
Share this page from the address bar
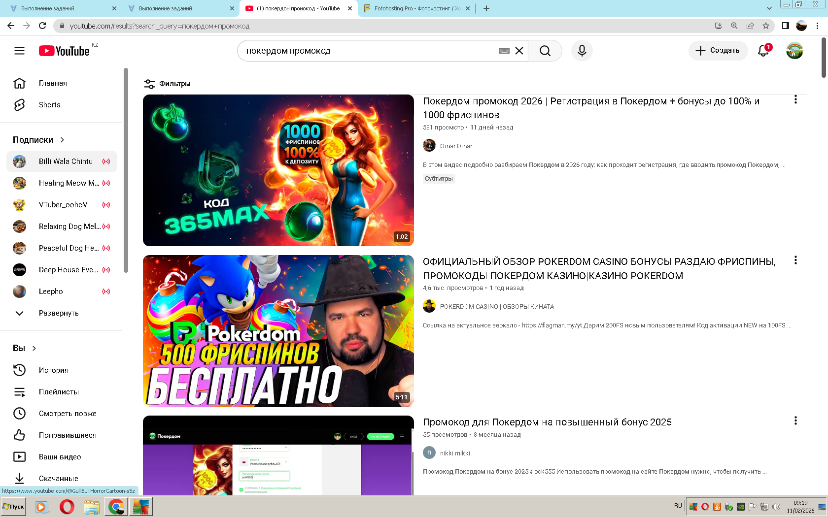pos(750,26)
